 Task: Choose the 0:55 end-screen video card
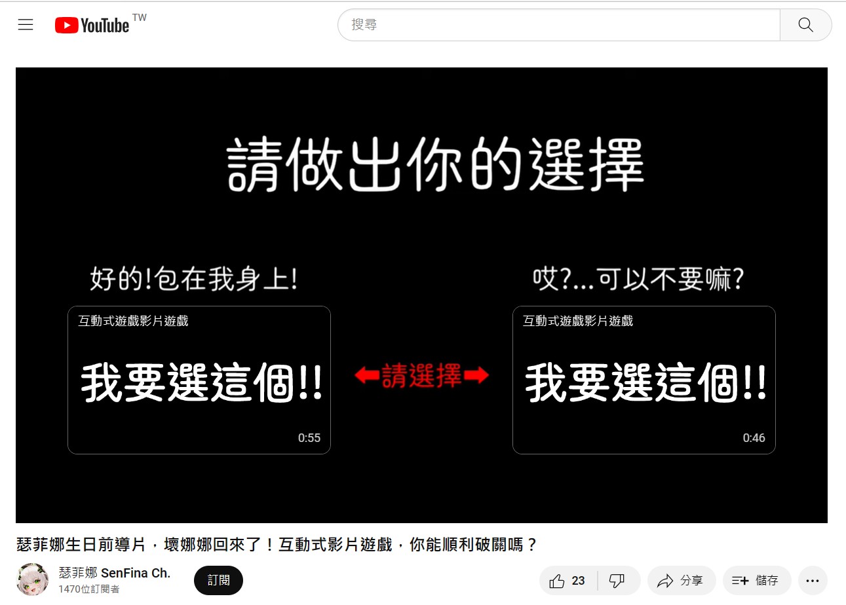coord(199,380)
